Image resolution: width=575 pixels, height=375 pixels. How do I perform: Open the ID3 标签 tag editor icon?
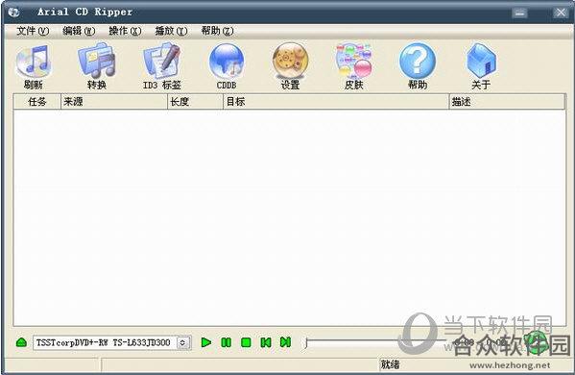point(161,61)
